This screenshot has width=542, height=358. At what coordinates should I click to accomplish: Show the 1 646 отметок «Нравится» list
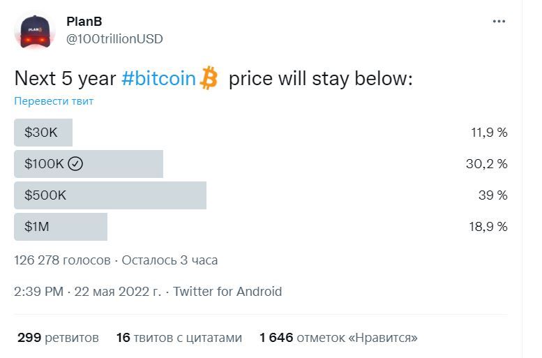338,338
